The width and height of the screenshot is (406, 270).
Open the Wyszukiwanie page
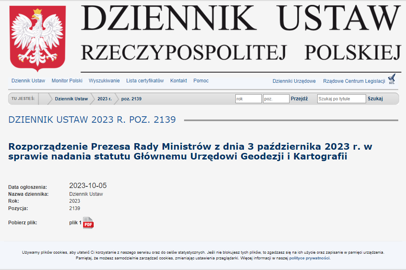tap(104, 81)
